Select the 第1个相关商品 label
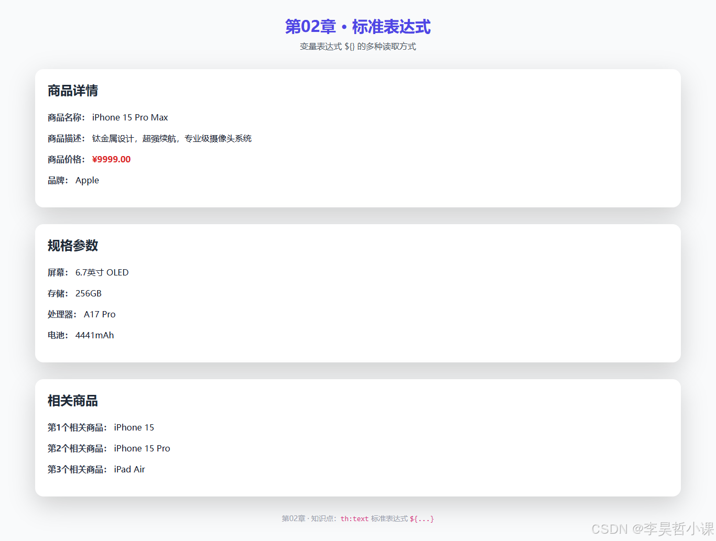Viewport: 716px width, 541px height. pyautogui.click(x=78, y=427)
